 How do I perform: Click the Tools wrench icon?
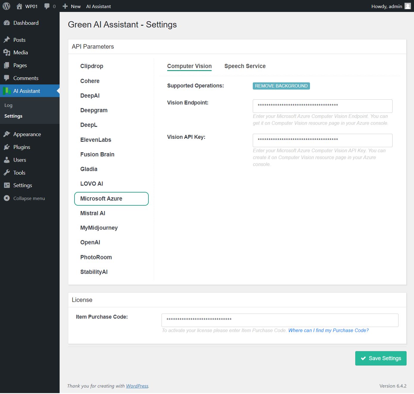7,173
